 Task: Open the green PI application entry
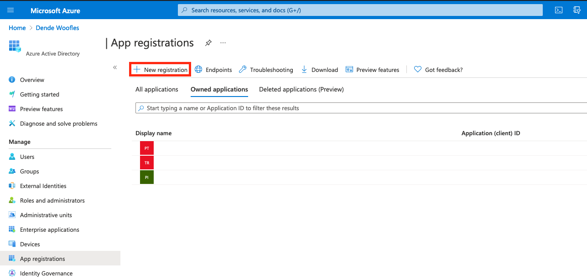tap(147, 178)
